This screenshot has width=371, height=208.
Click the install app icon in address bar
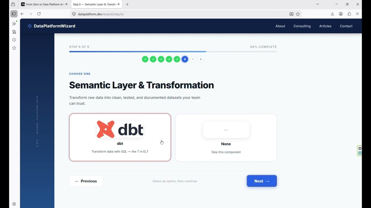pyautogui.click(x=292, y=14)
